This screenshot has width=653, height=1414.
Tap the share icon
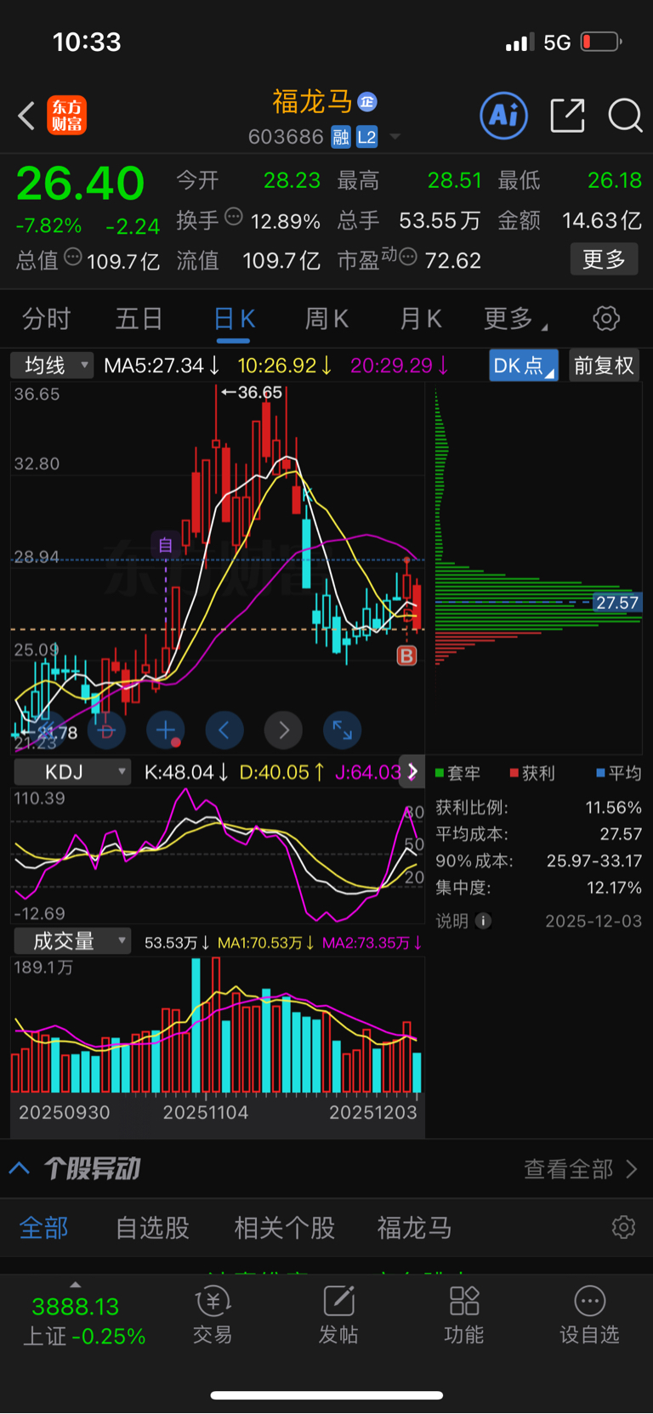coord(567,116)
